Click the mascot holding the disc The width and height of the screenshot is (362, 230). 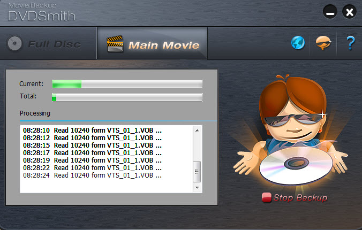[291, 131]
